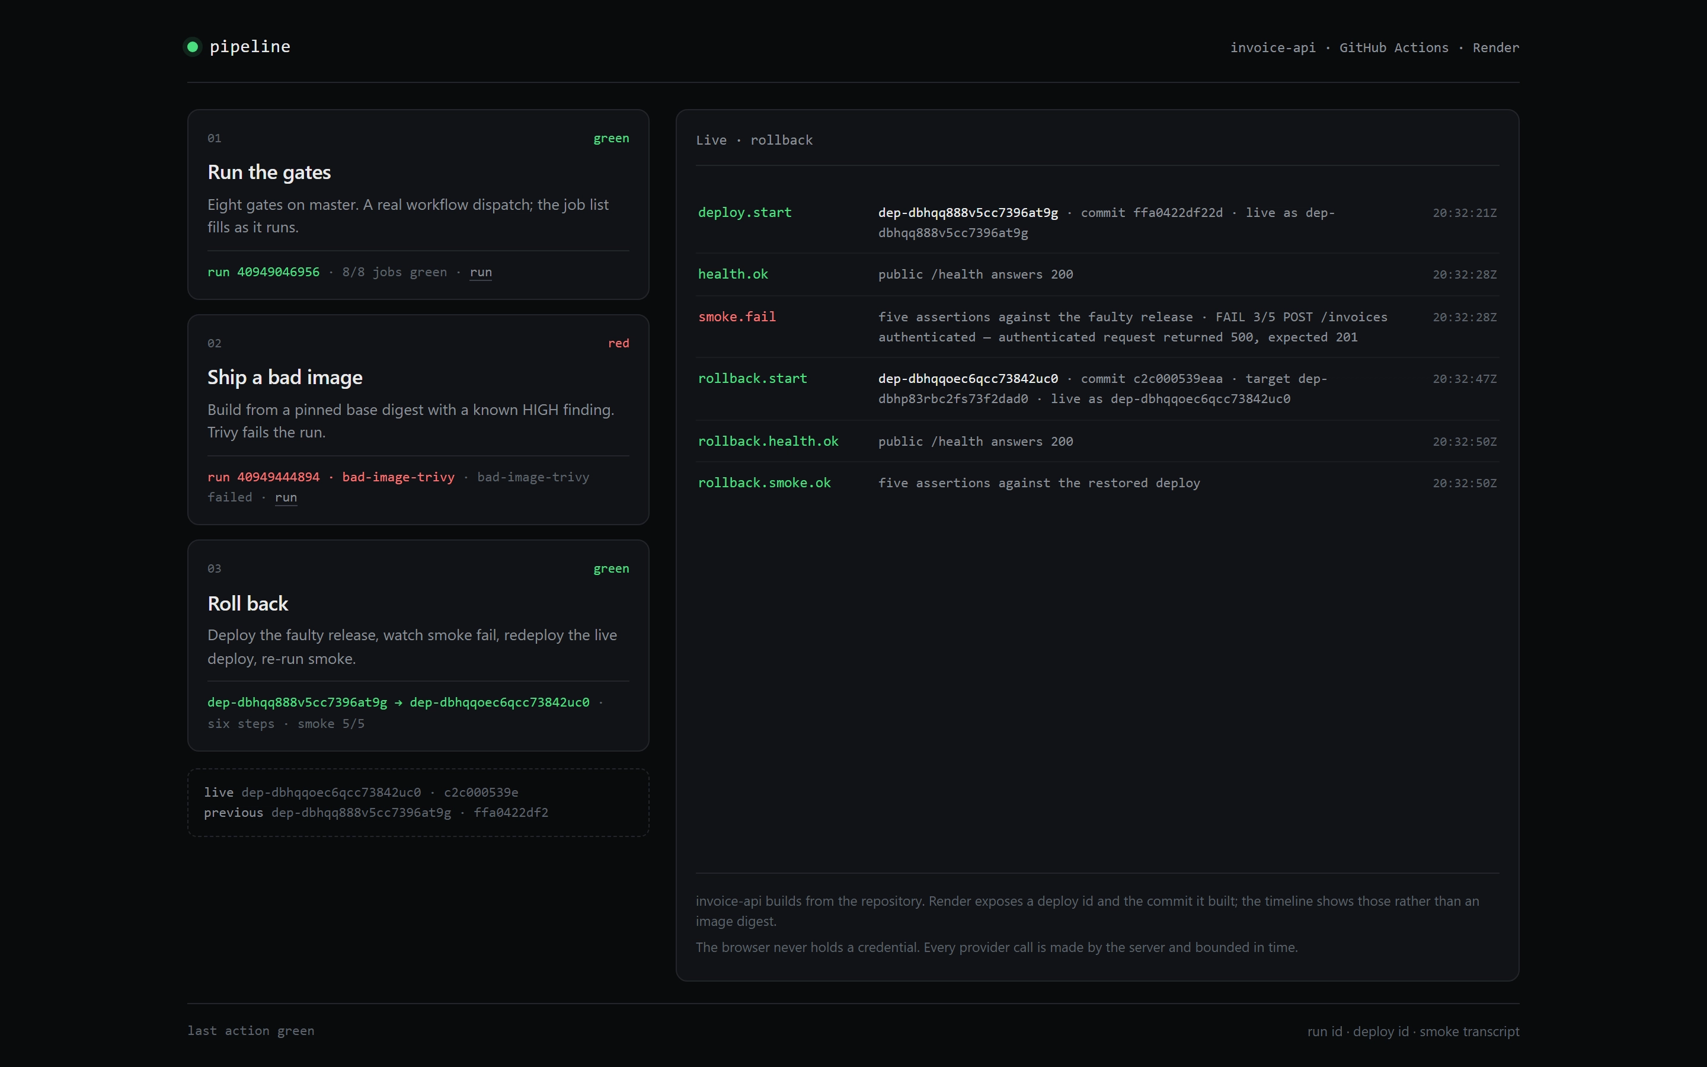The image size is (1707, 1067).
Task: Select the rollback.start timeline event
Action: click(1097, 389)
